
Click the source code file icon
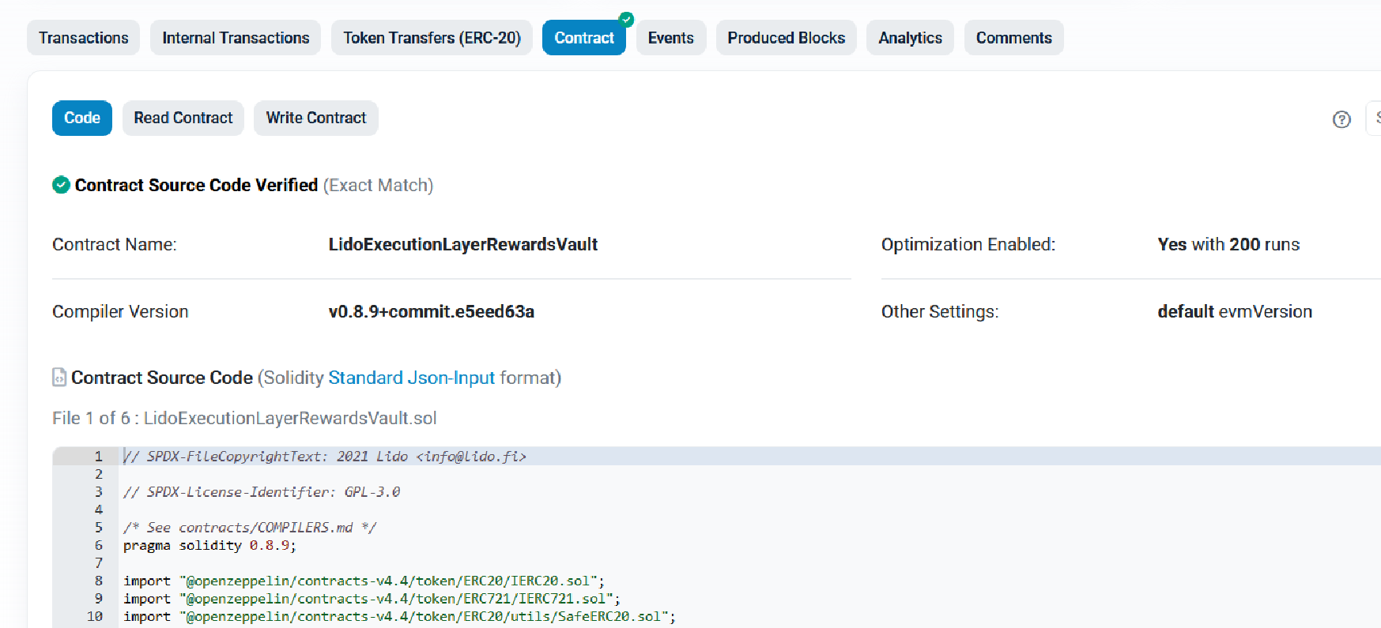tap(59, 378)
